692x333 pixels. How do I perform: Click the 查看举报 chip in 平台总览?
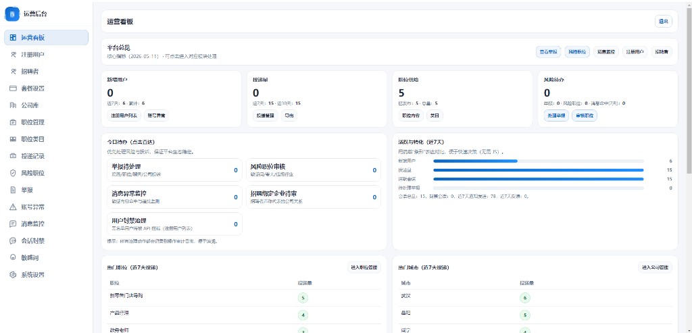coord(549,51)
